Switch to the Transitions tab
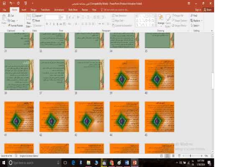The height and width of the screenshot is (167, 251). 46,9
